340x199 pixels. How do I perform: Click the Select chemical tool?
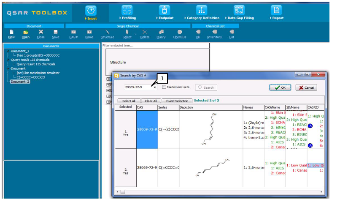[x=127, y=34]
